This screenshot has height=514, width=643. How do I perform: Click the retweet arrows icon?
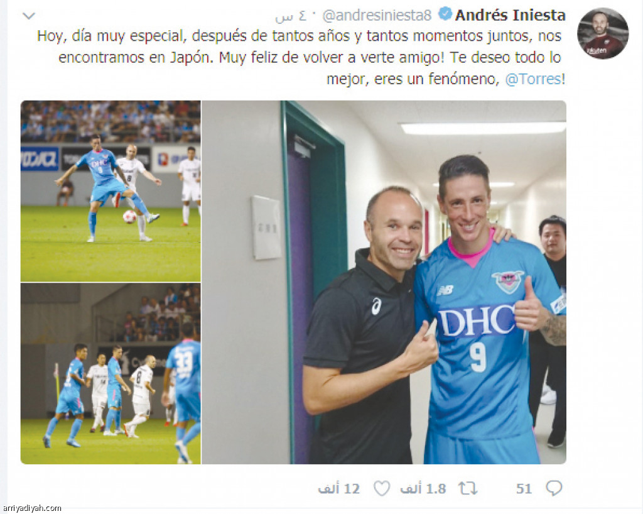pyautogui.click(x=468, y=488)
